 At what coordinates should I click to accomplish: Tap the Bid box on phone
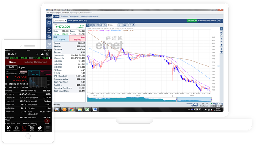[34, 73]
